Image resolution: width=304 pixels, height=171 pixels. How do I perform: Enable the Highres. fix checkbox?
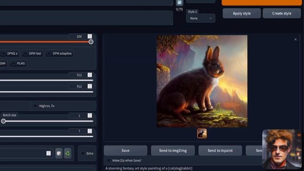35,106
